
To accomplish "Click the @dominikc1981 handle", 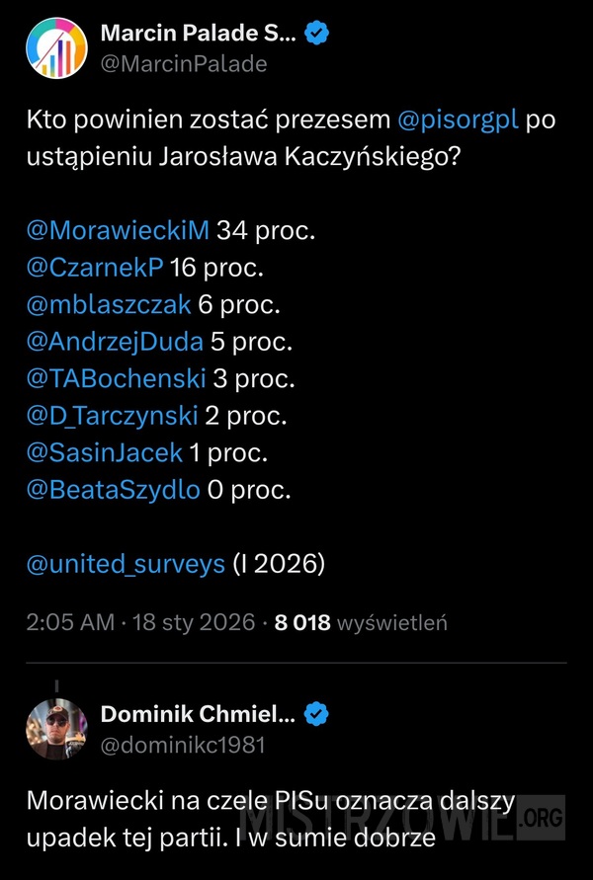I will (x=182, y=745).
